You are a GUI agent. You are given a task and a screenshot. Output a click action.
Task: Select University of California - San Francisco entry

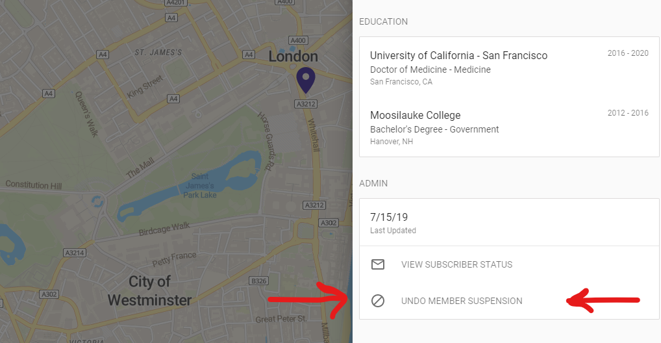click(x=509, y=68)
